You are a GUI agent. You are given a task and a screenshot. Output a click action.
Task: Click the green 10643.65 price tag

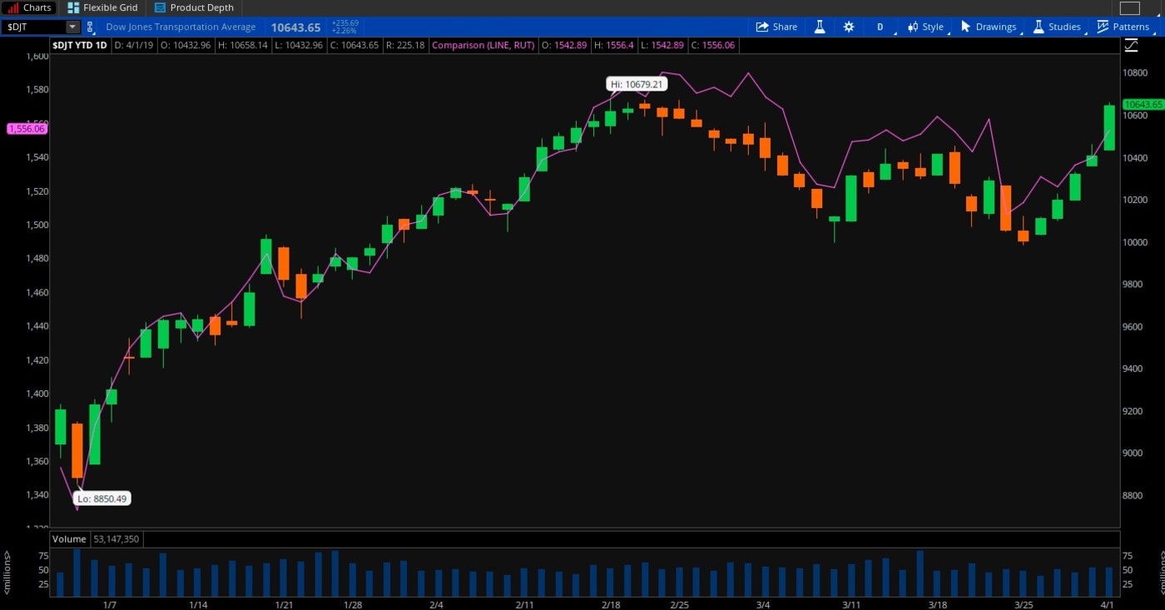tap(1143, 104)
